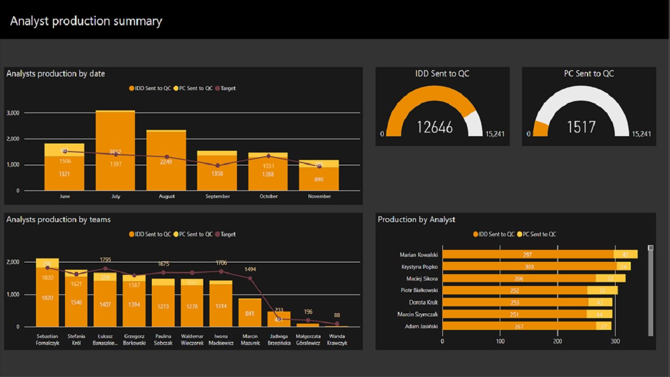Screen dimensions: 670x377
Task: Click Sebastian Fornalczyk team bar
Action: pyautogui.click(x=47, y=293)
